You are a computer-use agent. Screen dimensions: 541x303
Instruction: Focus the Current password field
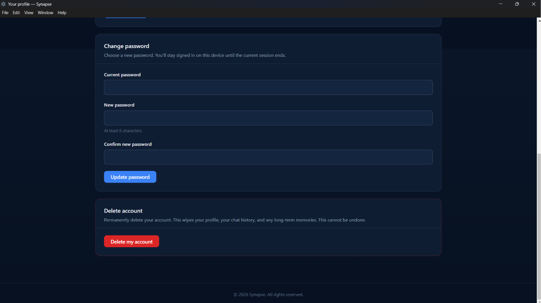(x=268, y=88)
